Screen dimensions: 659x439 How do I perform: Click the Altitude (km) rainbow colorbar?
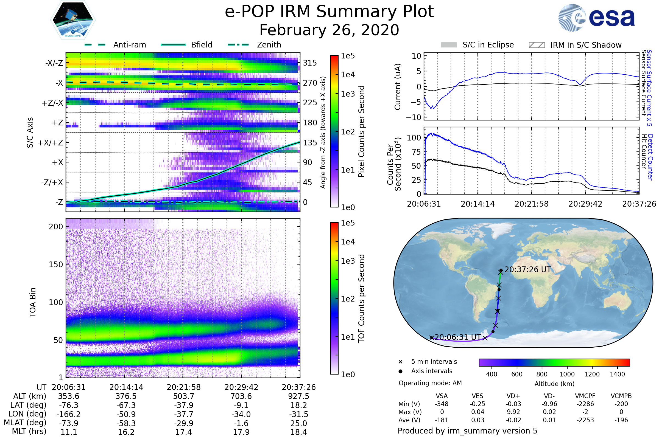554,362
